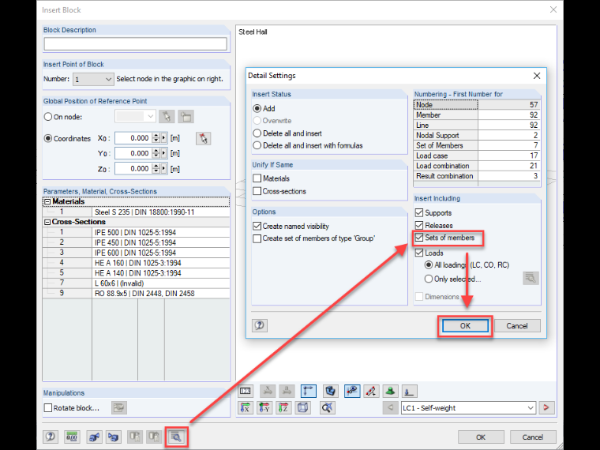Toggle Create named visibility checkbox
600x450 pixels.
[x=257, y=226]
